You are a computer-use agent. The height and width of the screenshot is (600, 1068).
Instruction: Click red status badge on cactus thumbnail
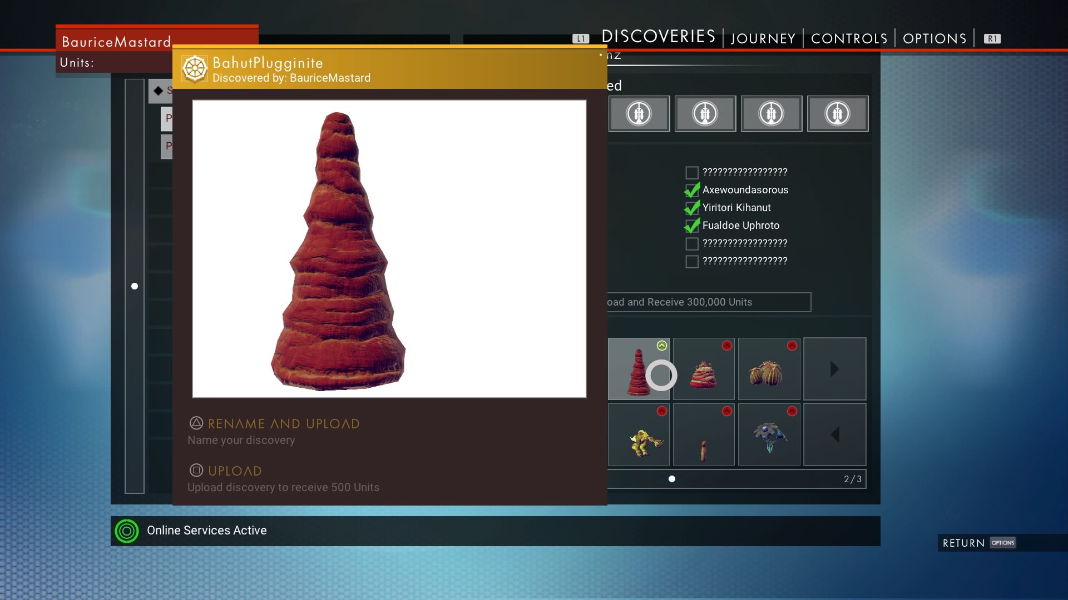click(792, 346)
